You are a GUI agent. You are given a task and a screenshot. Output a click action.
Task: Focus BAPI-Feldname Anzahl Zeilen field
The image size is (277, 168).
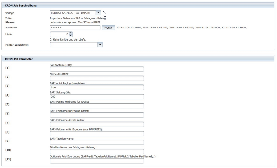pyautogui.click(x=97, y=124)
